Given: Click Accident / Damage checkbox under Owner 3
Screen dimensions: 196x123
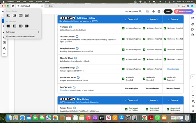Looking at the screenshot, I should (x=144, y=69).
